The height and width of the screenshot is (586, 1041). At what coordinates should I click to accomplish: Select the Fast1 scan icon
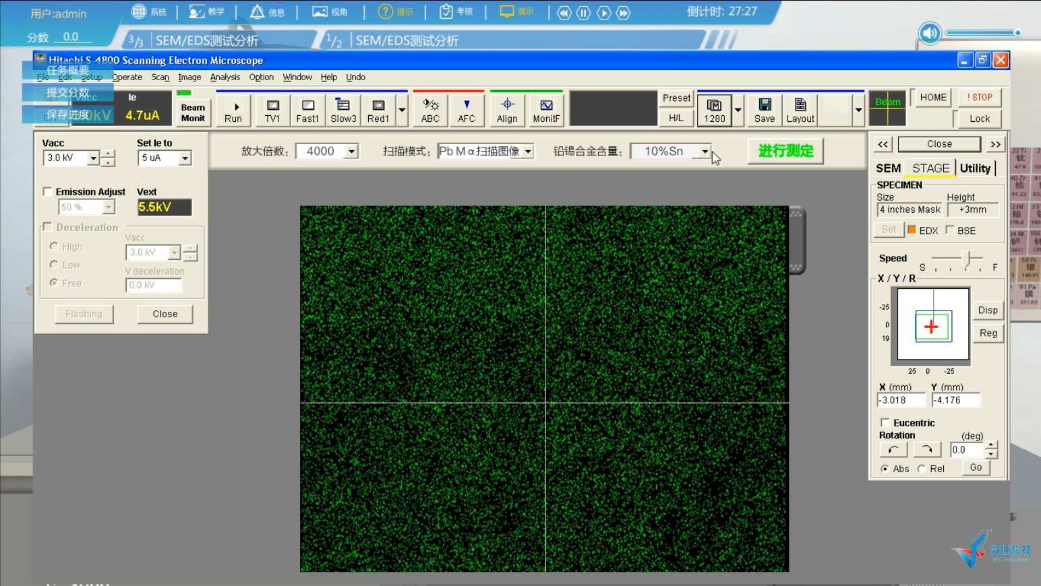[307, 111]
